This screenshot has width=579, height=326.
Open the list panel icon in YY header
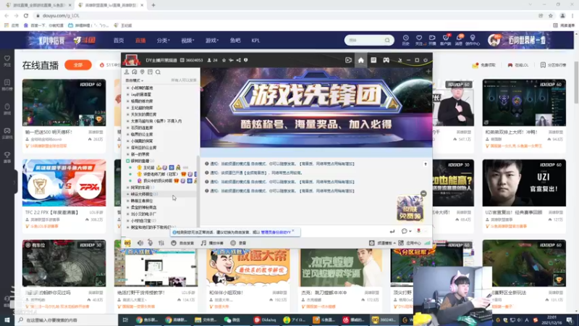(x=373, y=60)
